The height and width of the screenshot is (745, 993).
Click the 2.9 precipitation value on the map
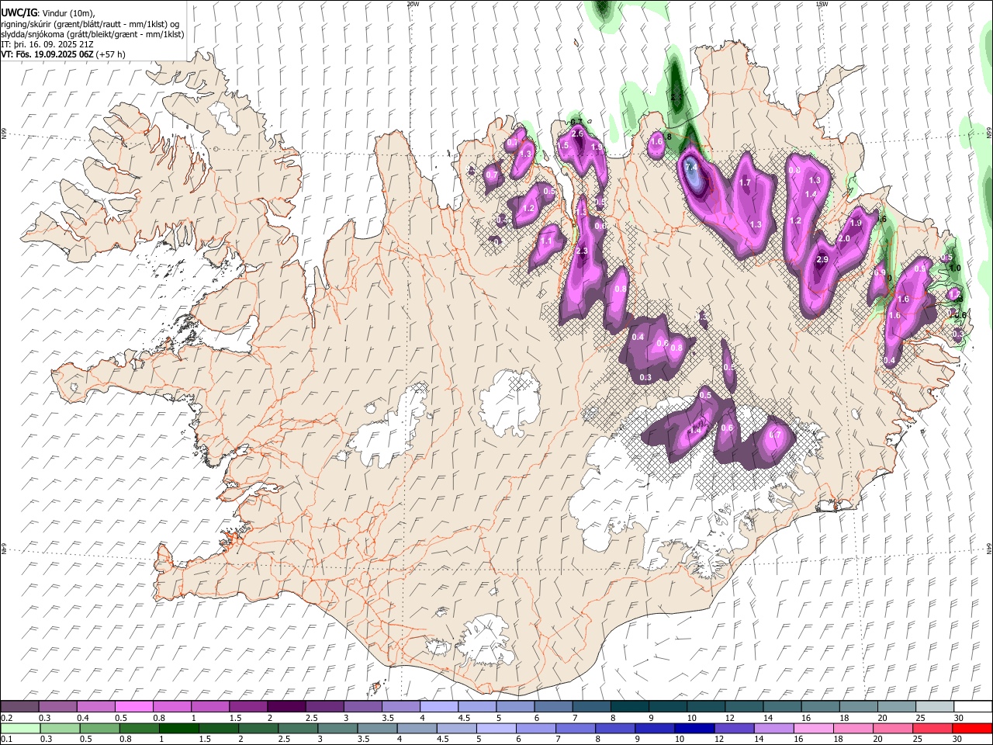(822, 259)
